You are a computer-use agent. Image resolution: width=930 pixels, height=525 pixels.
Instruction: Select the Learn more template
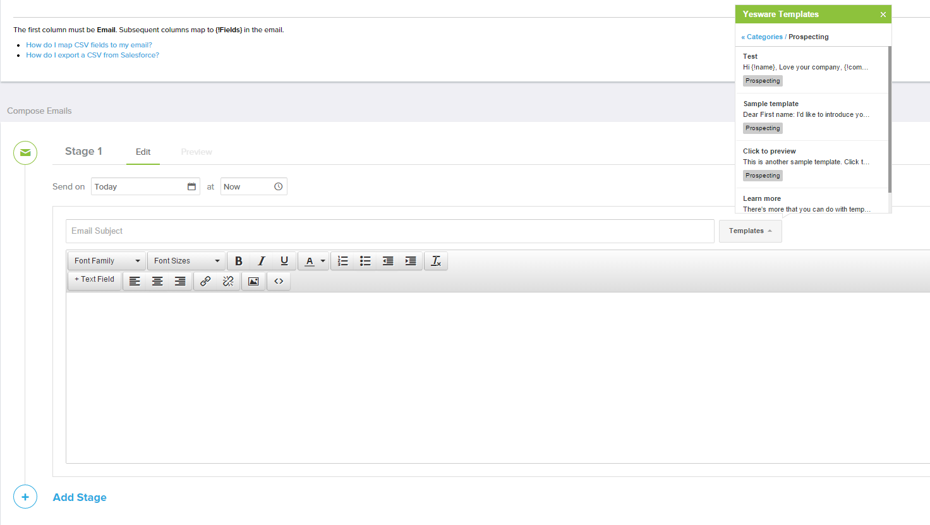tap(812, 202)
